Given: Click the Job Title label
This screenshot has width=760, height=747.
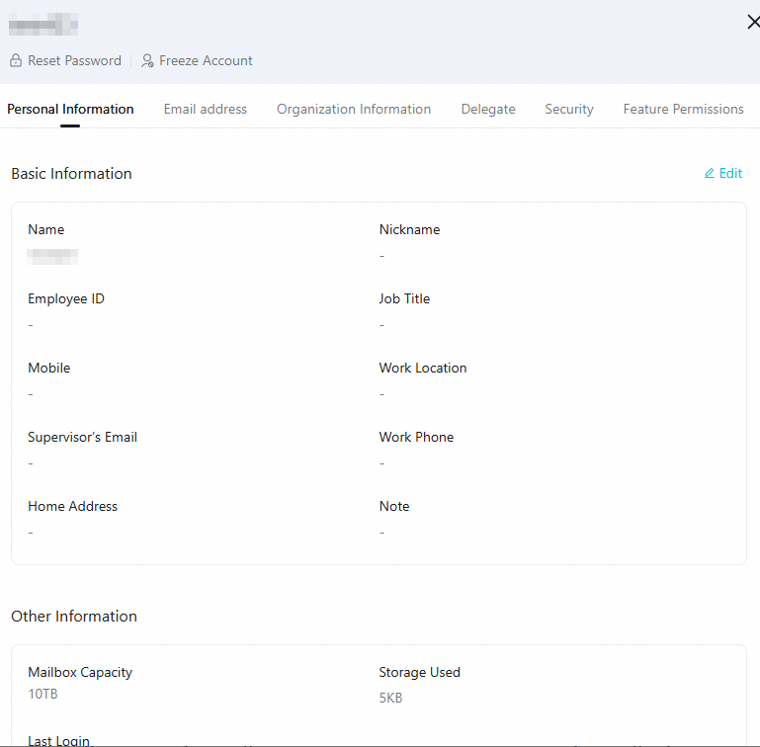Looking at the screenshot, I should 404,298.
